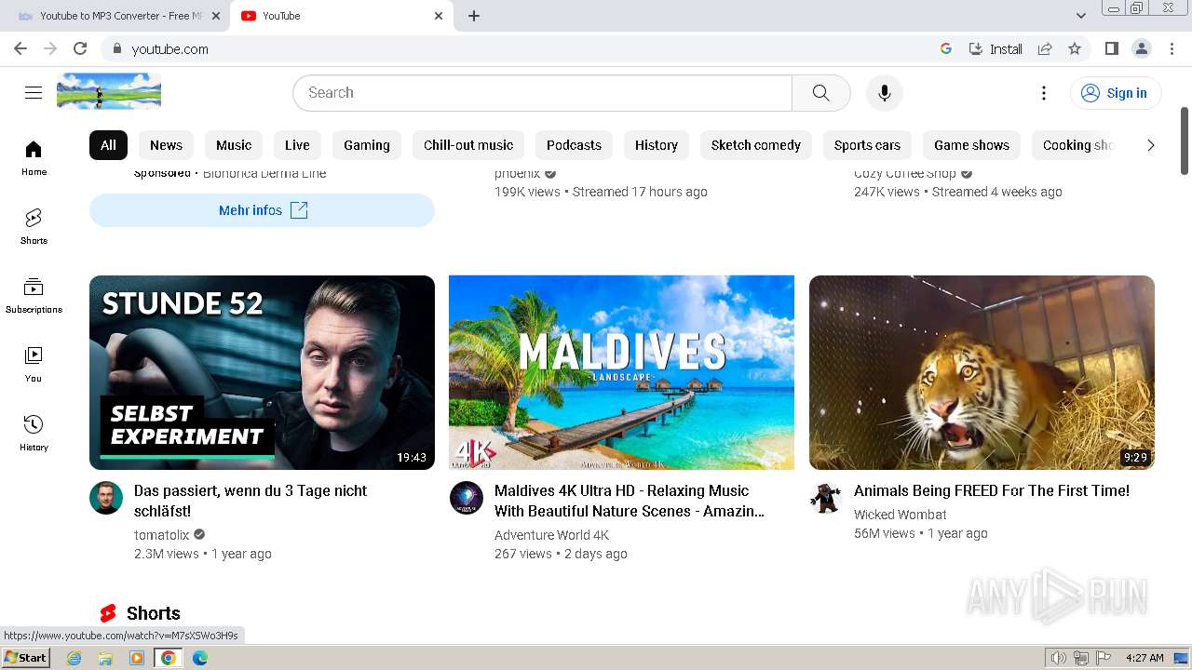Click the Windows Start button
This screenshot has width=1192, height=670.
[25, 658]
